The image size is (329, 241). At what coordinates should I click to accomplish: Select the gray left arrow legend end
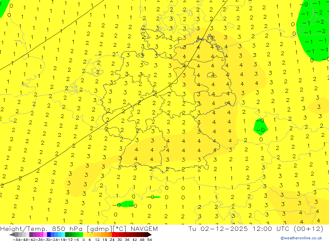[x=12, y=234]
